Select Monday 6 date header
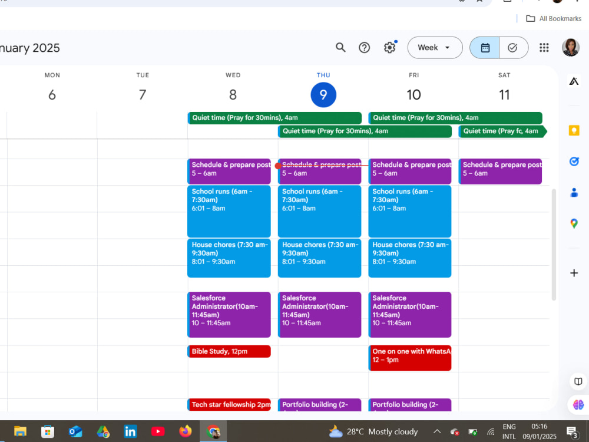Image resolution: width=589 pixels, height=442 pixels. [52, 94]
